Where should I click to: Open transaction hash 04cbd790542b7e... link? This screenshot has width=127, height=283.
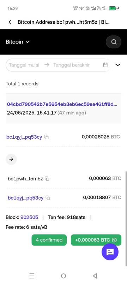62,104
